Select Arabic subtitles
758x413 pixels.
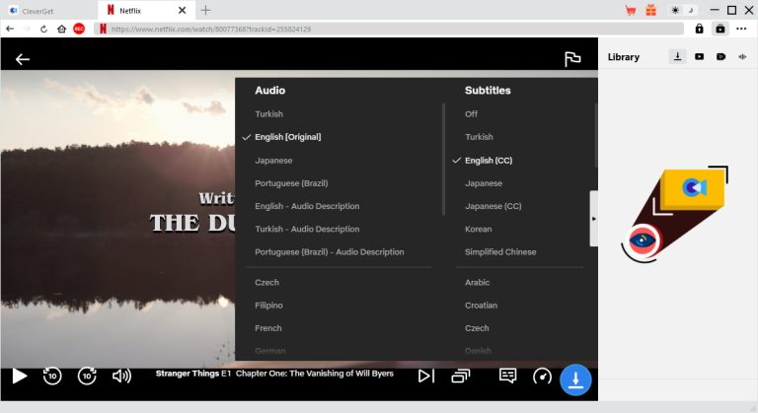pyautogui.click(x=477, y=282)
